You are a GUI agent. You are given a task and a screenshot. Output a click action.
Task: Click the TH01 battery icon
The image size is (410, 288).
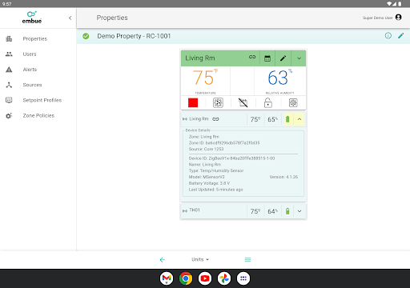point(287,211)
